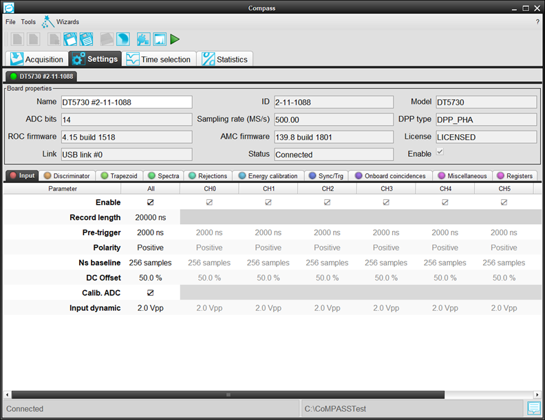Click the floppy disk with lines icon
Viewport: 545px width, 420px height.
point(86,39)
